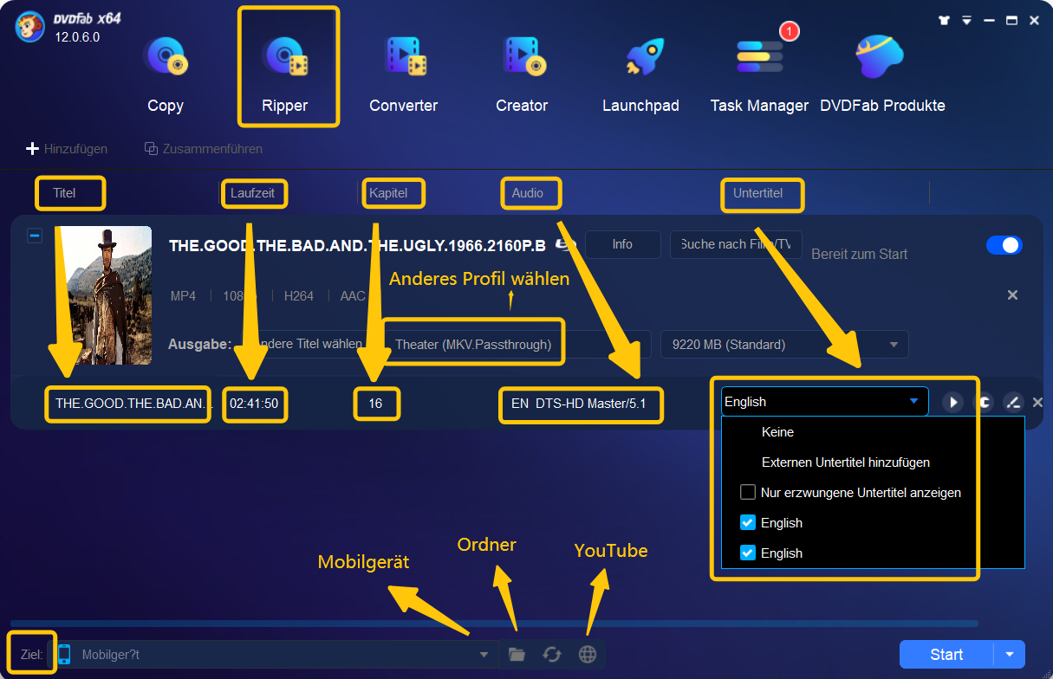Click the AAC audio codec label

point(353,295)
